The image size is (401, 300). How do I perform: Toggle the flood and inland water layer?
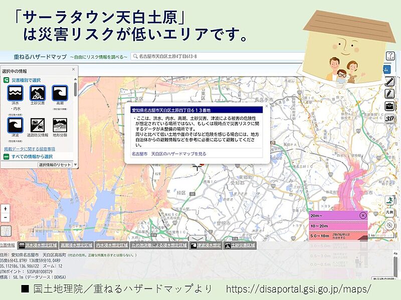tap(15, 93)
